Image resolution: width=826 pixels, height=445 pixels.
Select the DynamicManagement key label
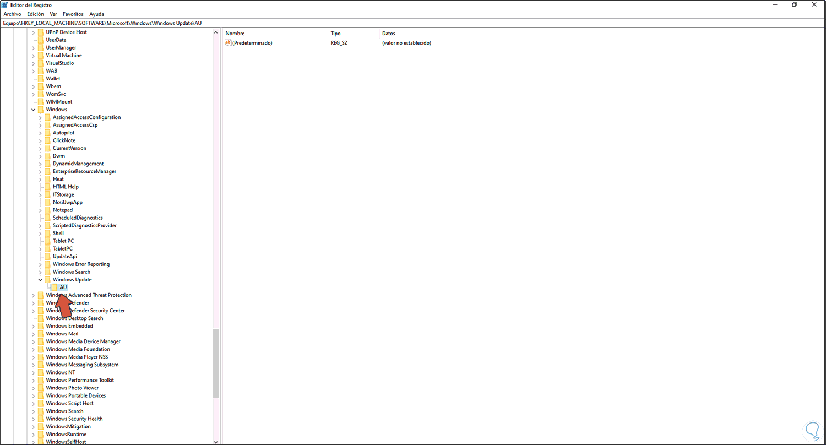(x=78, y=163)
